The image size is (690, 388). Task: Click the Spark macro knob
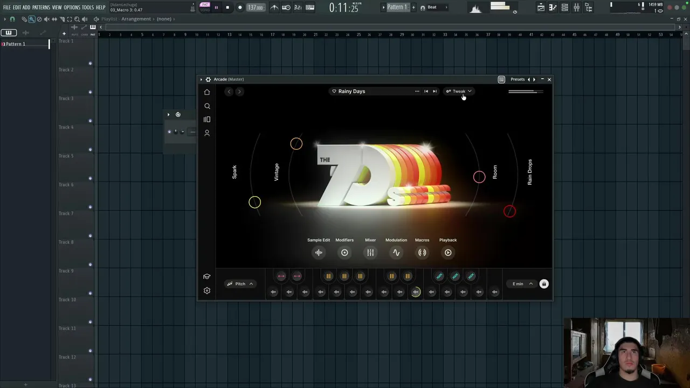(x=254, y=202)
